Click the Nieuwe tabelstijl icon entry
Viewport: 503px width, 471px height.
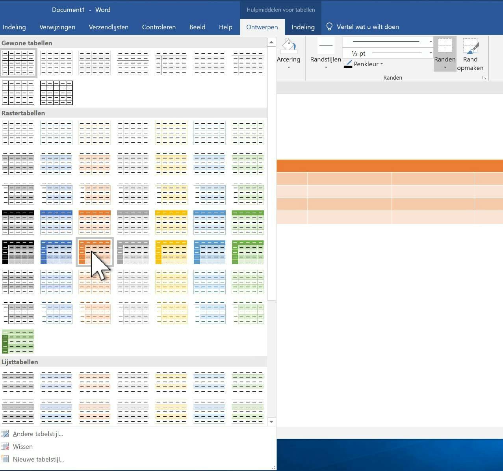pyautogui.click(x=5, y=459)
